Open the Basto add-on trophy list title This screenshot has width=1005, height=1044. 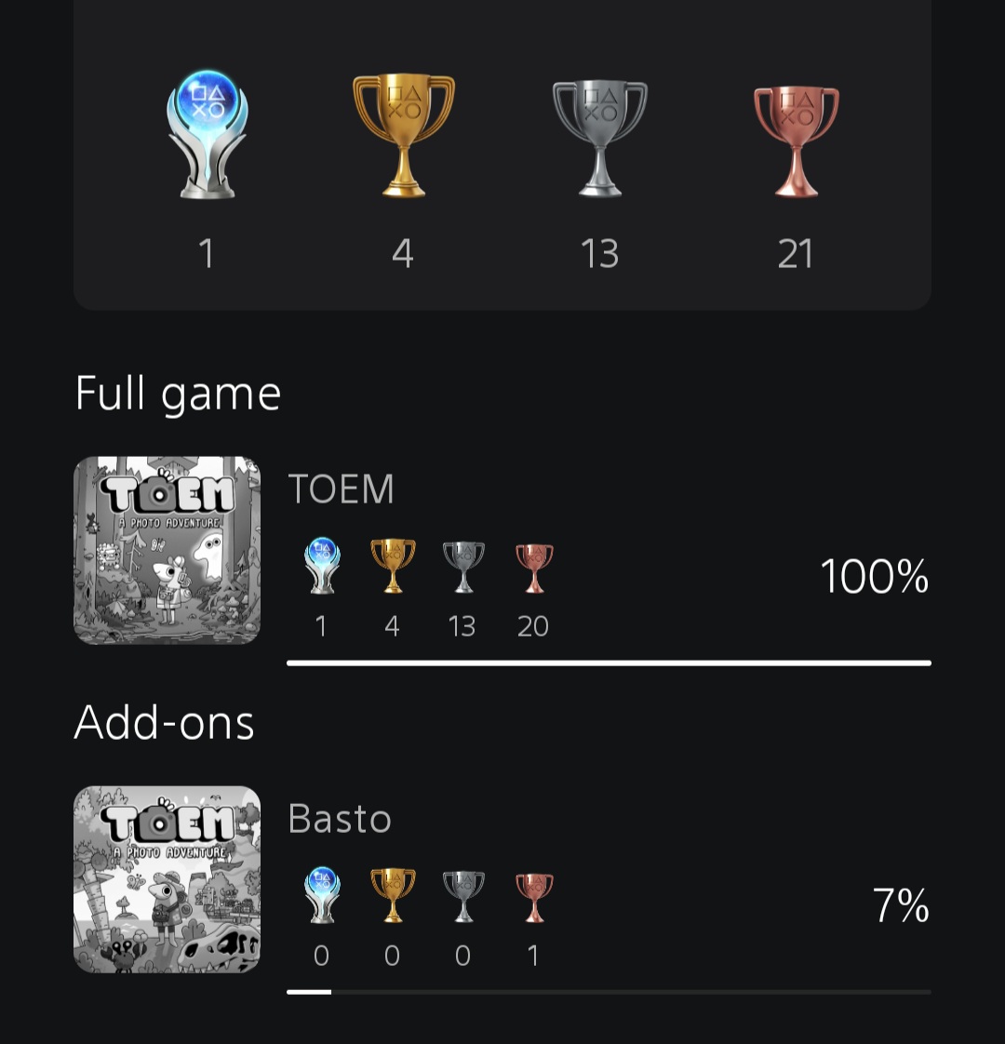coord(340,819)
